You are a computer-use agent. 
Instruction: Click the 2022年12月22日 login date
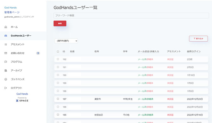pyautogui.click(x=195, y=107)
